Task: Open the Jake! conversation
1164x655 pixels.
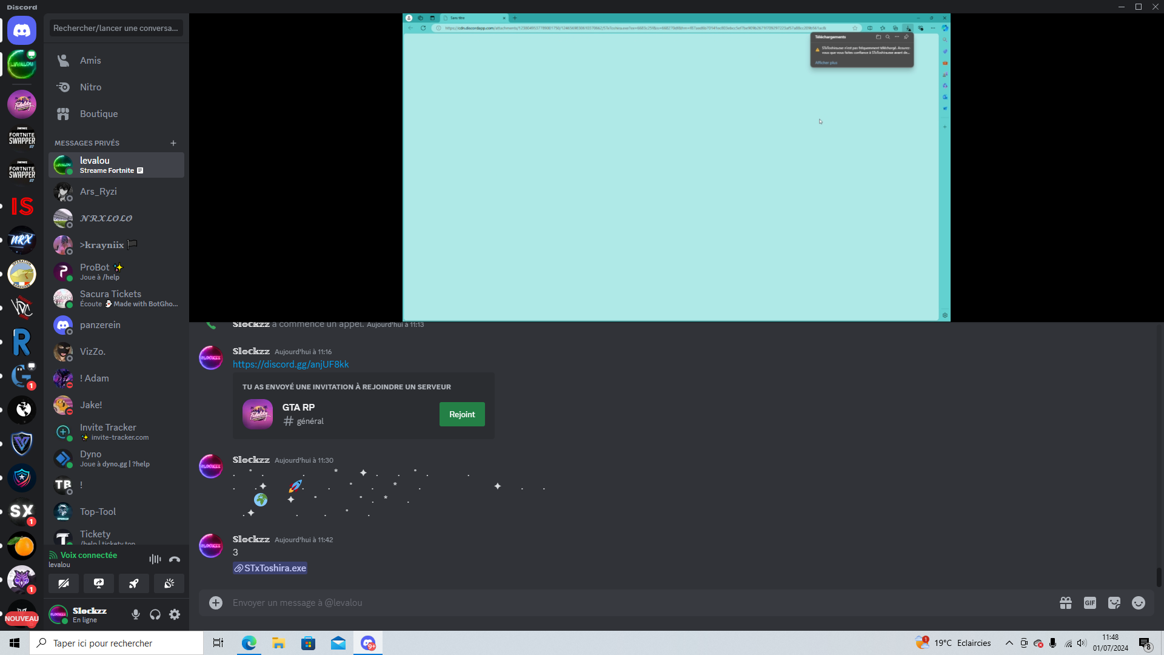Action: coord(116,405)
